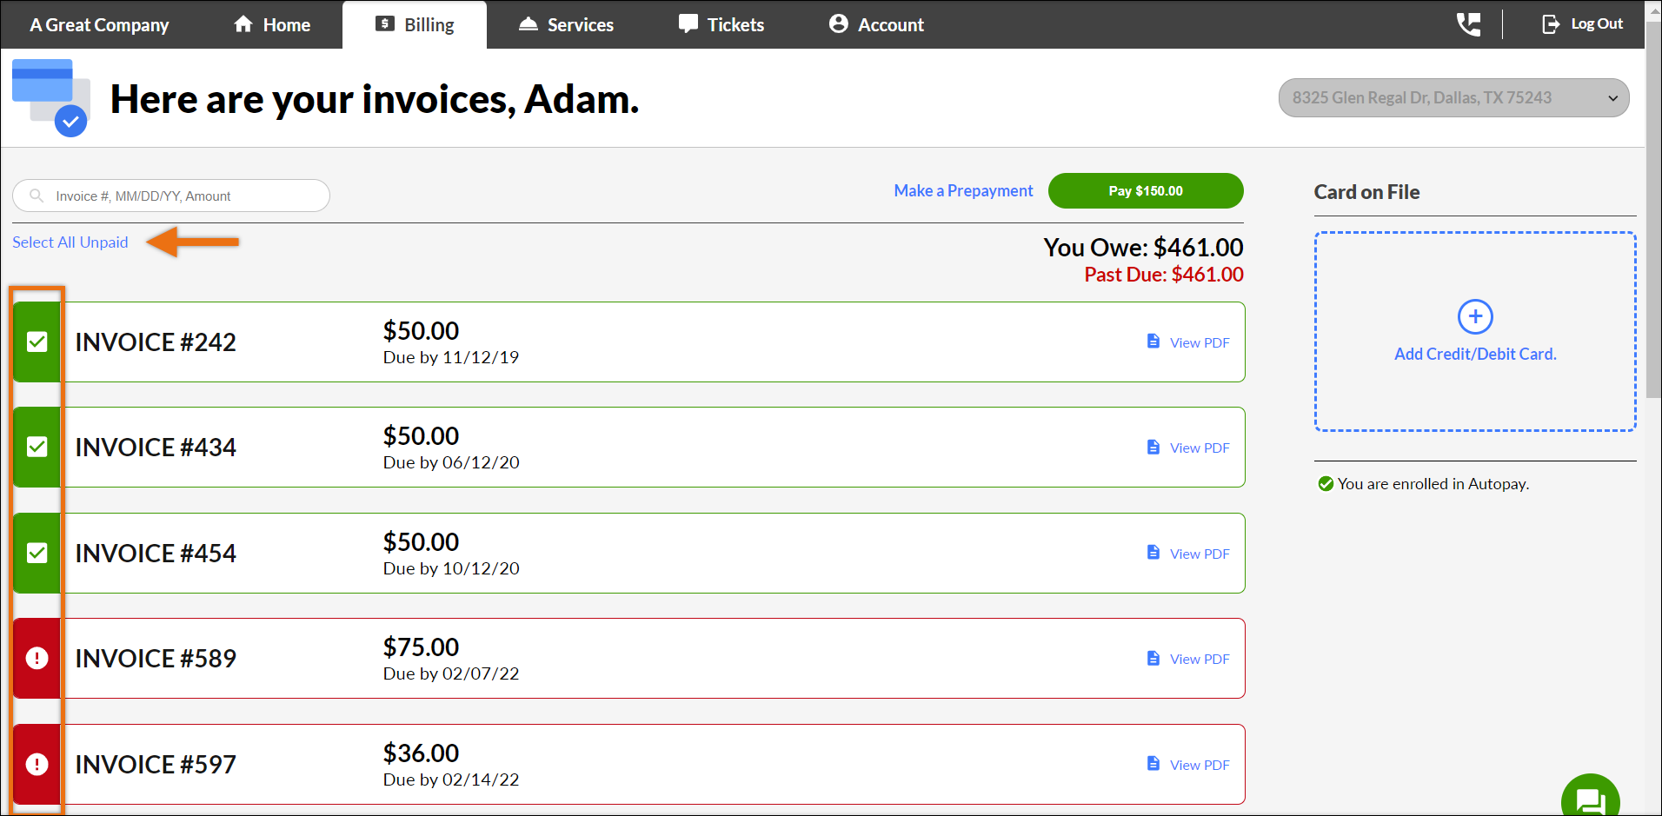Uncheck Invoice #434 checkbox
The width and height of the screenshot is (1662, 816).
coord(37,447)
